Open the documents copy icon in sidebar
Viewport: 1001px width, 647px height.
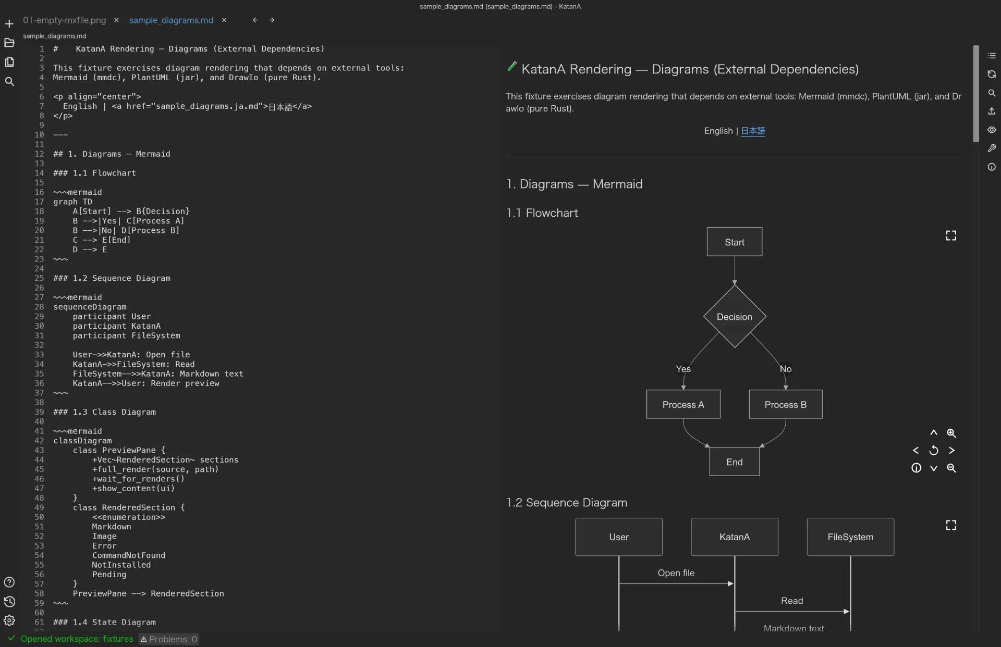point(9,62)
